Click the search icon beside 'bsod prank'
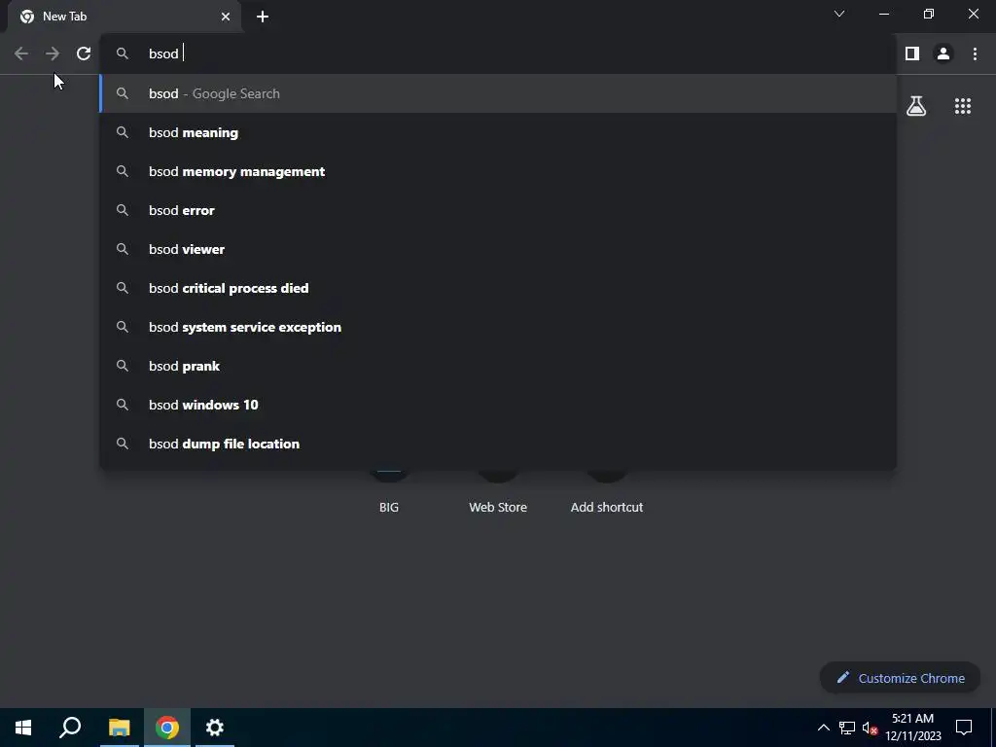 pos(123,366)
